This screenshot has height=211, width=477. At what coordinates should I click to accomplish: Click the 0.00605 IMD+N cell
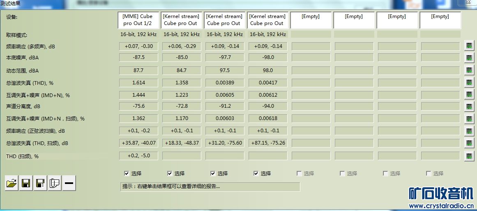(225, 95)
